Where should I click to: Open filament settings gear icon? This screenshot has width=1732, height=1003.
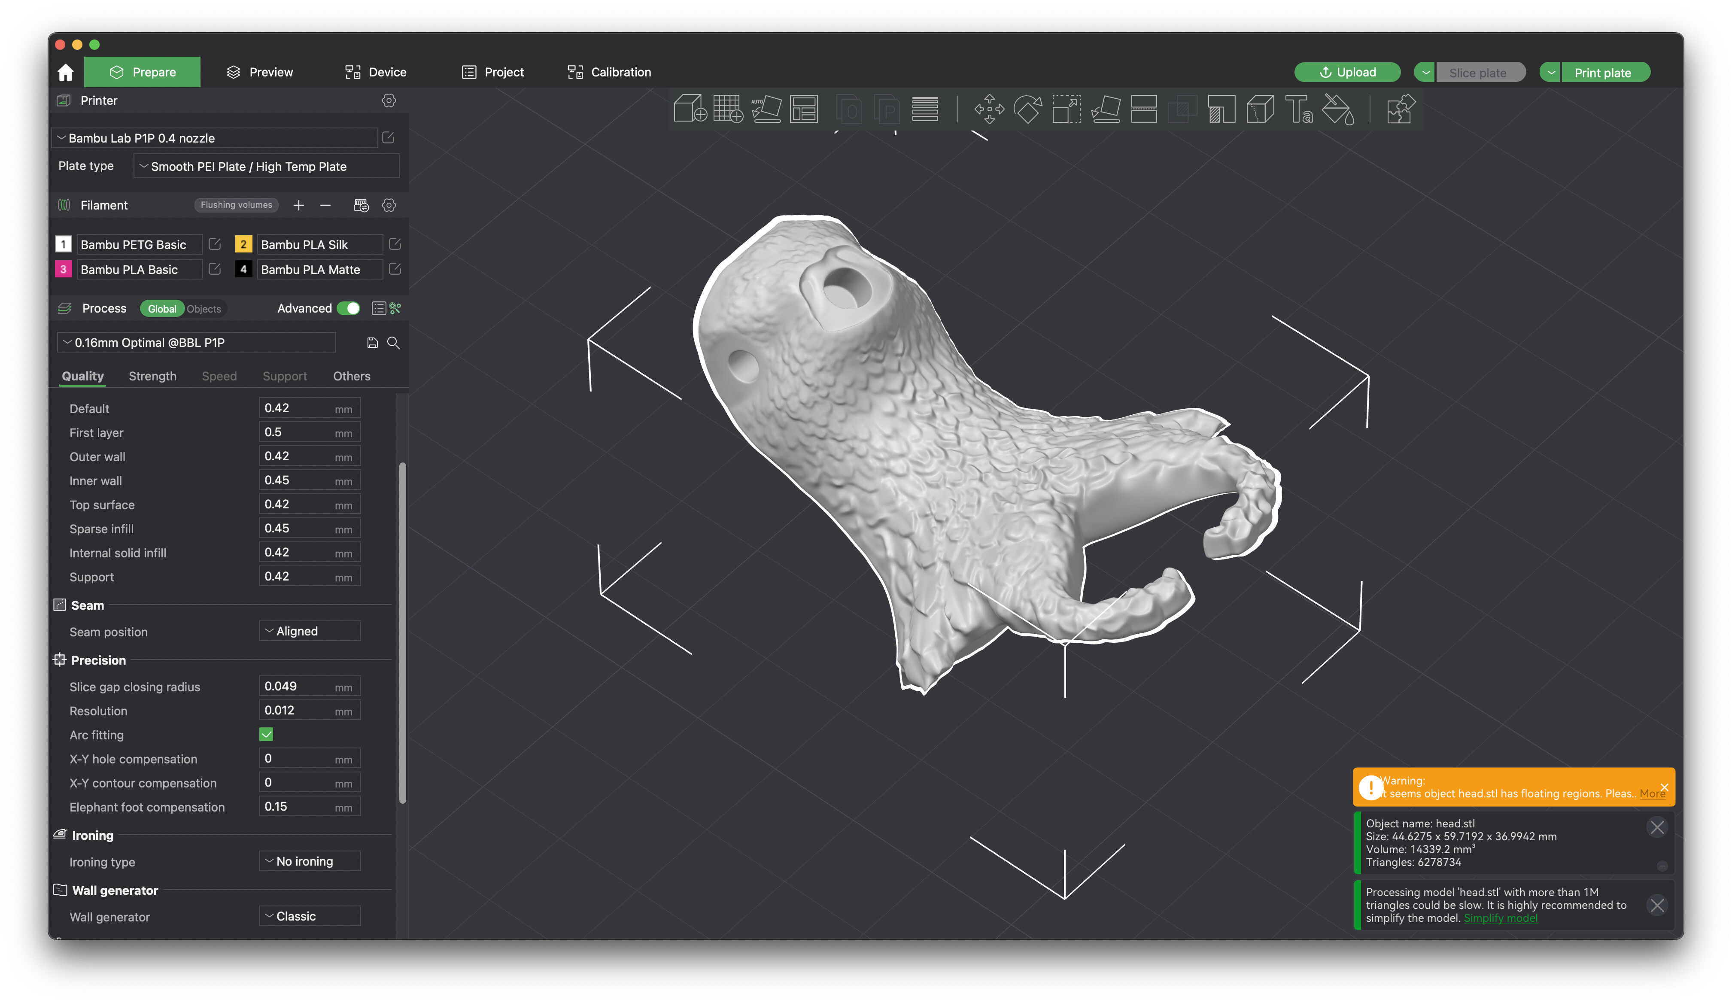pyautogui.click(x=389, y=205)
